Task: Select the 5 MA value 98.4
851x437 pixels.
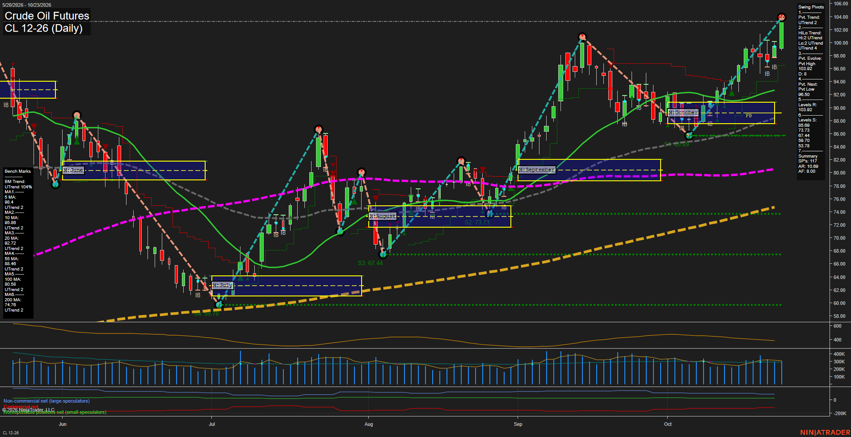Action: tap(8, 202)
